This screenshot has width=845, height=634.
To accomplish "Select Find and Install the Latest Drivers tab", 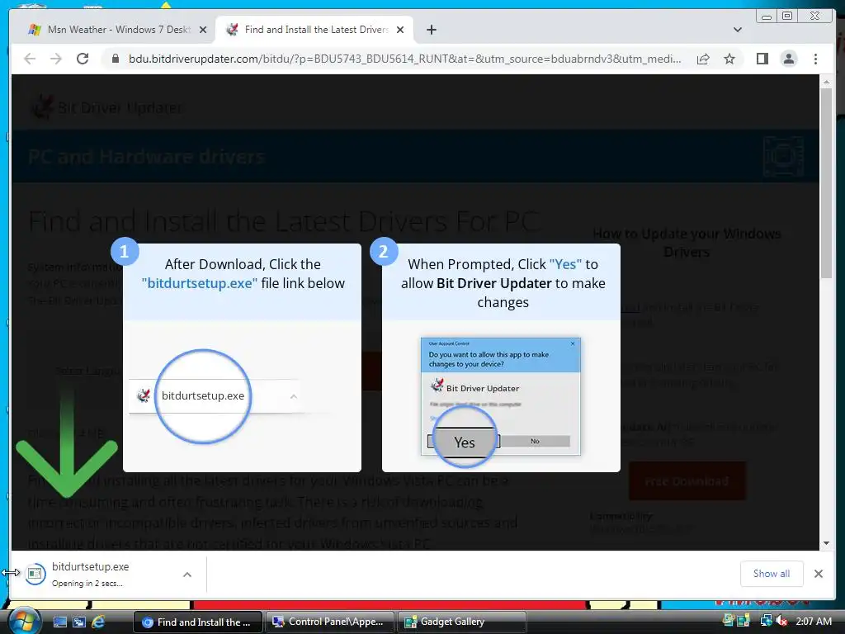I will [315, 30].
